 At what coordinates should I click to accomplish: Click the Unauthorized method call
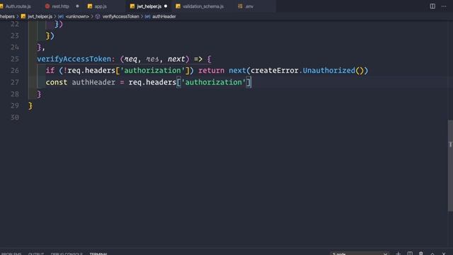(328, 71)
